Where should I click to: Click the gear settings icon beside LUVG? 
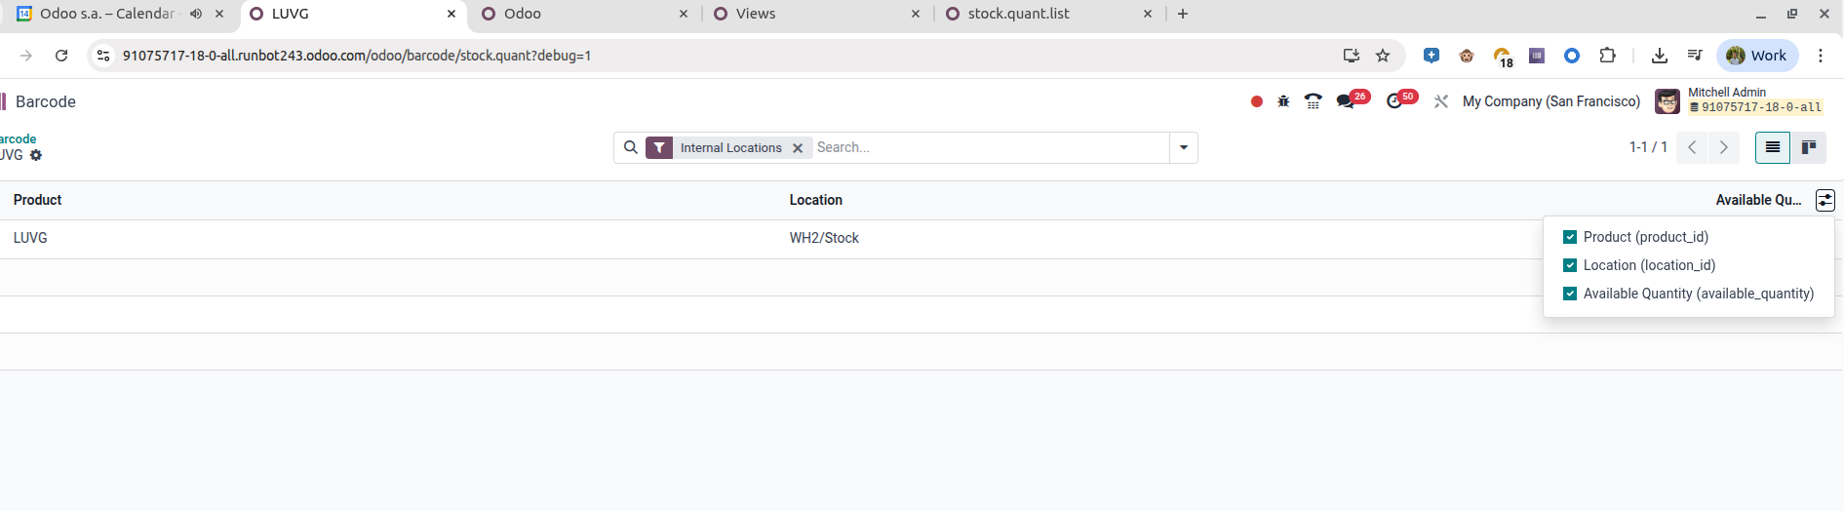click(x=36, y=156)
